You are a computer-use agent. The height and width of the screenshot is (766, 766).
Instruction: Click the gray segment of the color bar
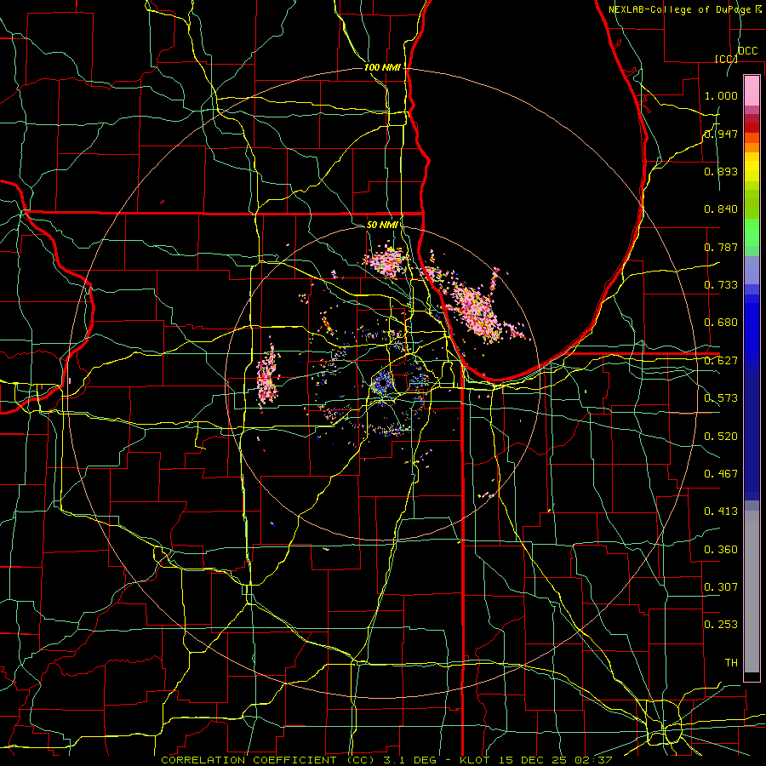click(x=752, y=592)
